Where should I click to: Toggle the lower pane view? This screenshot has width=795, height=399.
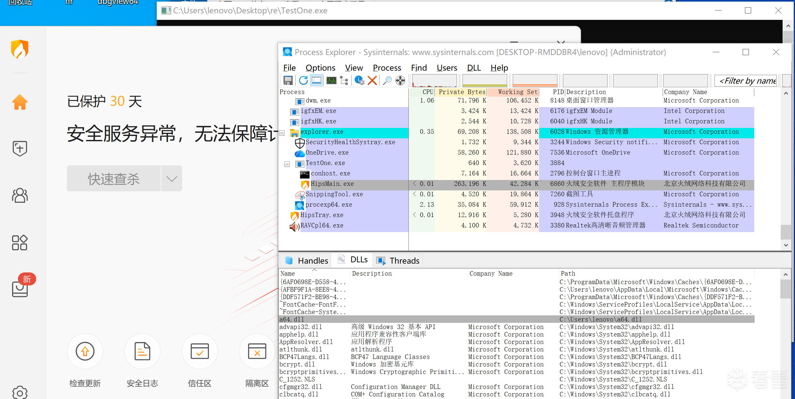pyautogui.click(x=316, y=80)
